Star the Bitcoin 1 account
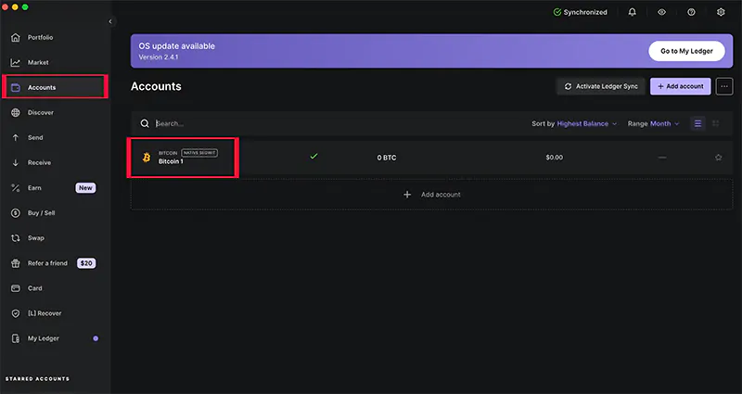This screenshot has width=742, height=394. tap(718, 158)
